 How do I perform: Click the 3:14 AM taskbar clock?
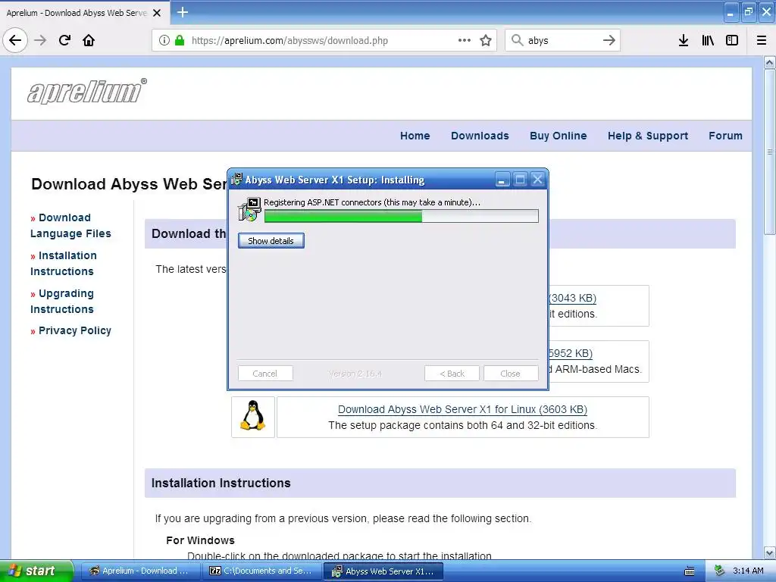[748, 571]
